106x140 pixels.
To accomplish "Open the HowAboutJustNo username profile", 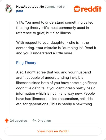I will click(30, 7).
